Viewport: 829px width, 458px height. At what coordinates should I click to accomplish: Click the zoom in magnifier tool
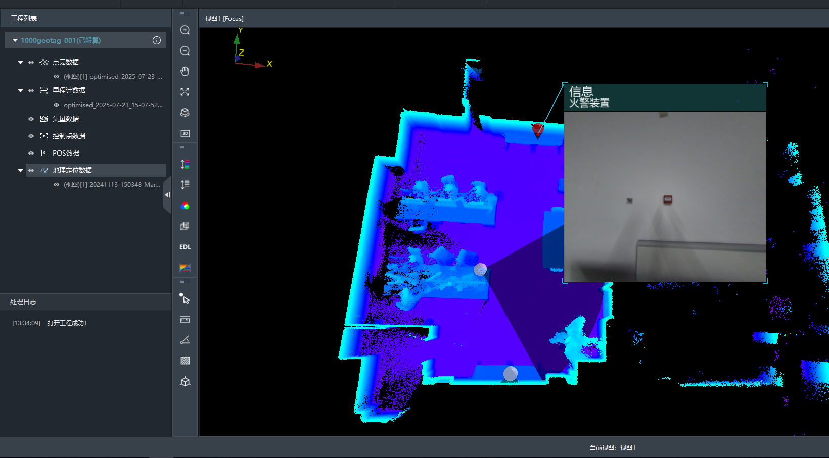pos(185,30)
